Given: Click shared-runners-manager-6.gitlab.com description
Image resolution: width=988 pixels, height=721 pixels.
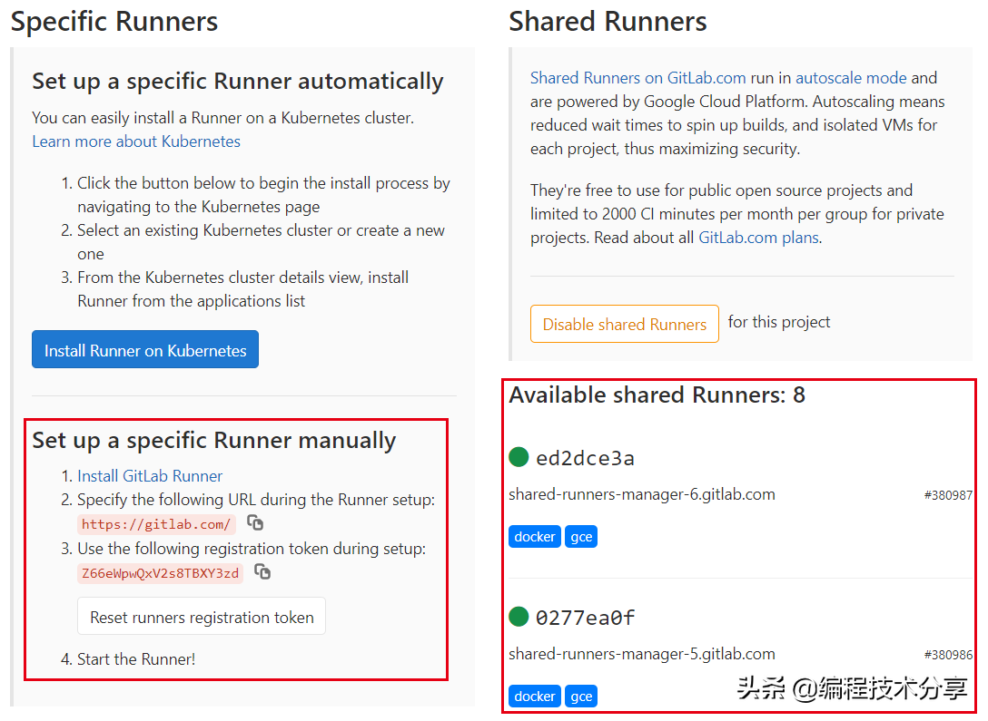Looking at the screenshot, I should [x=641, y=494].
